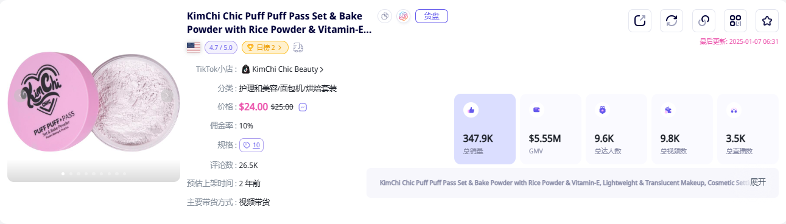Viewport: 786px width, 224px height.
Task: Click the 货盘 button
Action: point(432,16)
